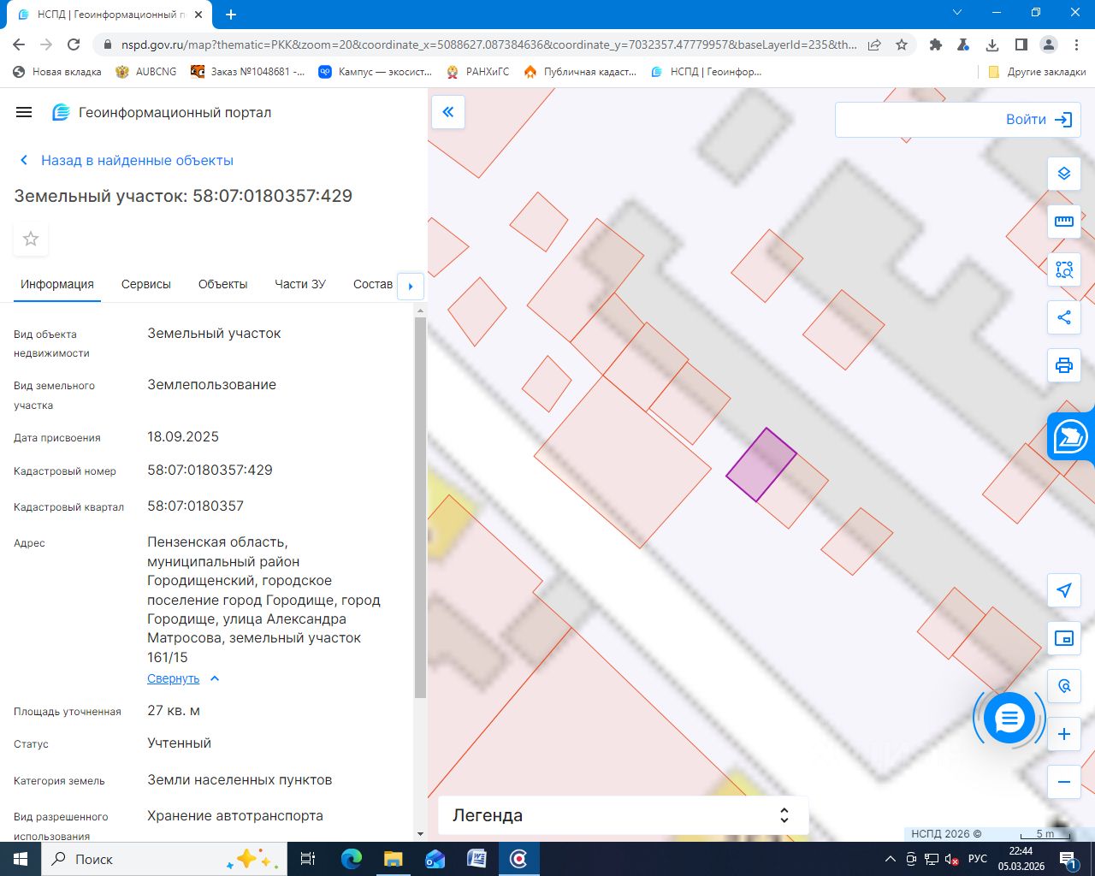
Task: Show hidden system tray icons
Action: (891, 859)
